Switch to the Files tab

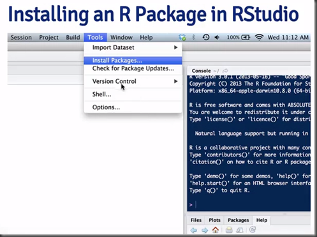pos(196,220)
